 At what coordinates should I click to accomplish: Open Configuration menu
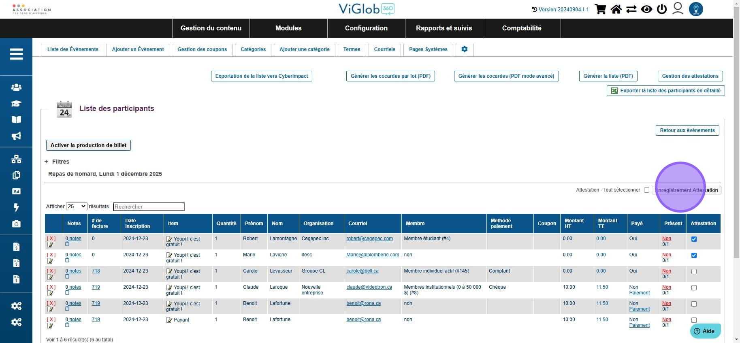[366, 28]
